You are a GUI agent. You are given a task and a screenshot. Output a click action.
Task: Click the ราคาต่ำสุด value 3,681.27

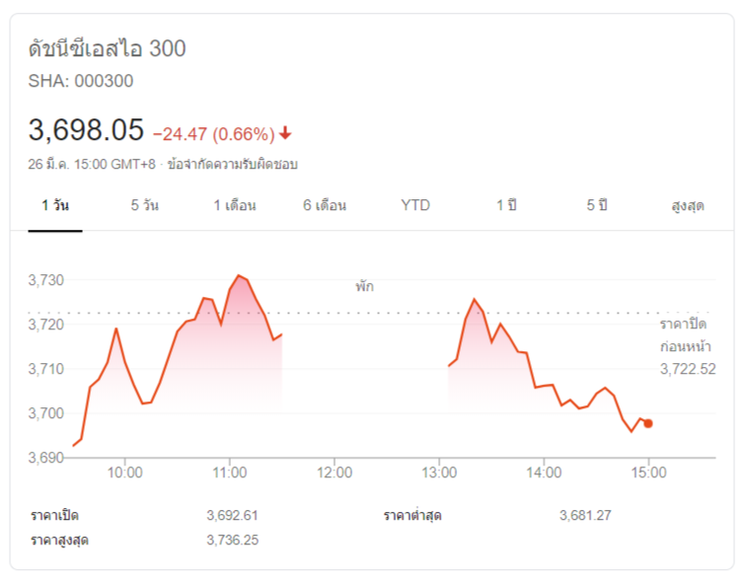click(585, 516)
